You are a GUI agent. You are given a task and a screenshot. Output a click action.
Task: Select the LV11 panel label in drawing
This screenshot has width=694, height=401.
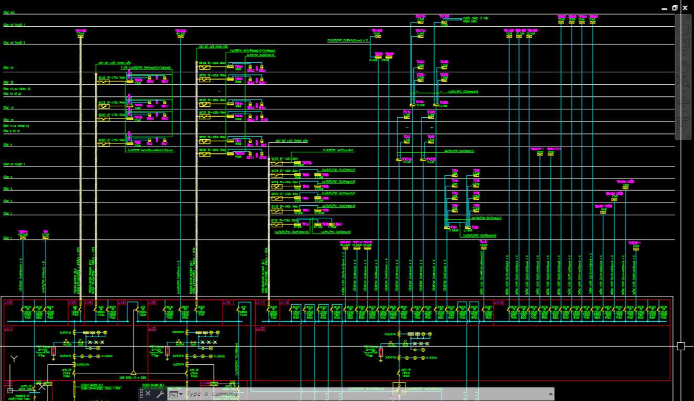(x=259, y=303)
